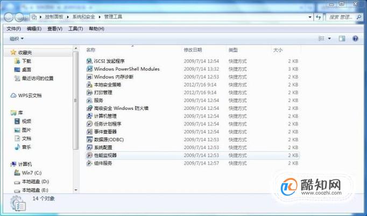Select the 任务计划程序 clock icon

(x=89, y=124)
